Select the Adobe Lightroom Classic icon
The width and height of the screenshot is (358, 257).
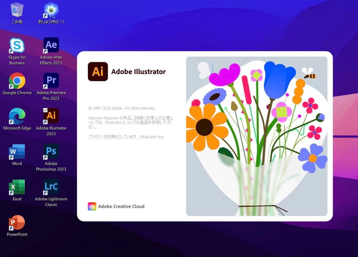[x=51, y=187]
